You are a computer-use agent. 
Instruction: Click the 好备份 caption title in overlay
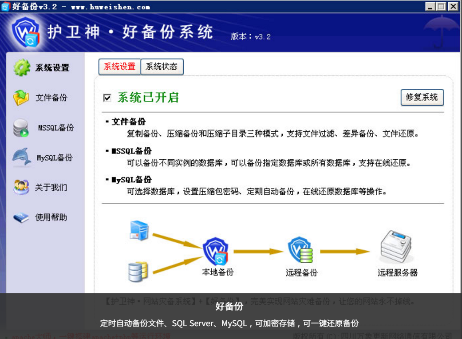(x=229, y=306)
